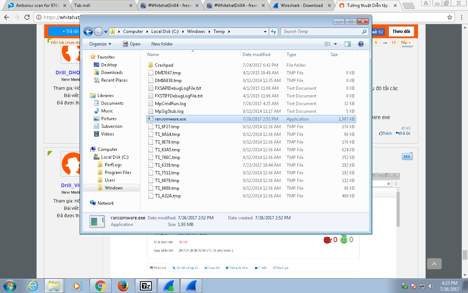
Task: Open 7-Zip from the taskbar
Action: click(x=146, y=285)
